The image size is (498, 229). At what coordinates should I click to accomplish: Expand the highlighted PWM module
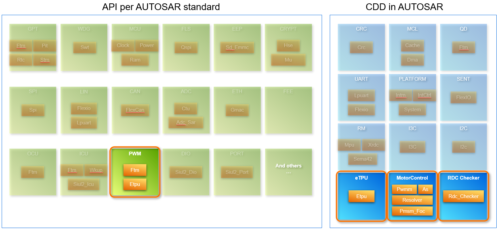(135, 154)
